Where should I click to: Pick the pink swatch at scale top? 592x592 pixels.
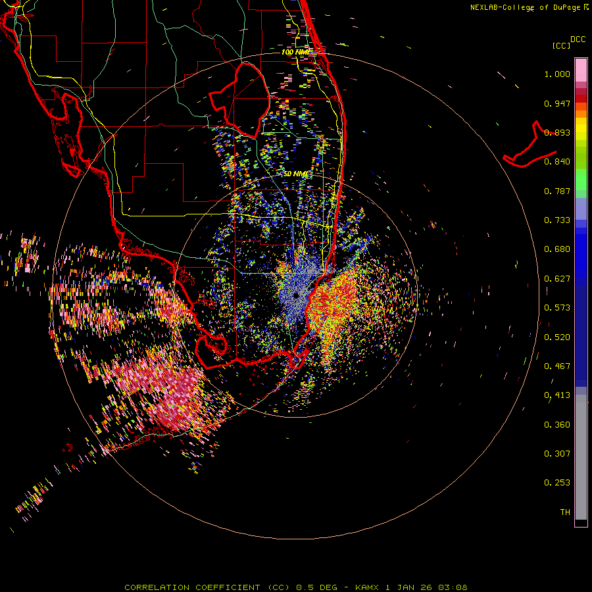coord(581,70)
